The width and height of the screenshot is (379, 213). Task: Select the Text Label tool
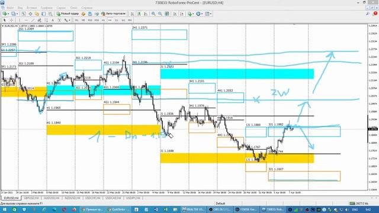point(59,20)
